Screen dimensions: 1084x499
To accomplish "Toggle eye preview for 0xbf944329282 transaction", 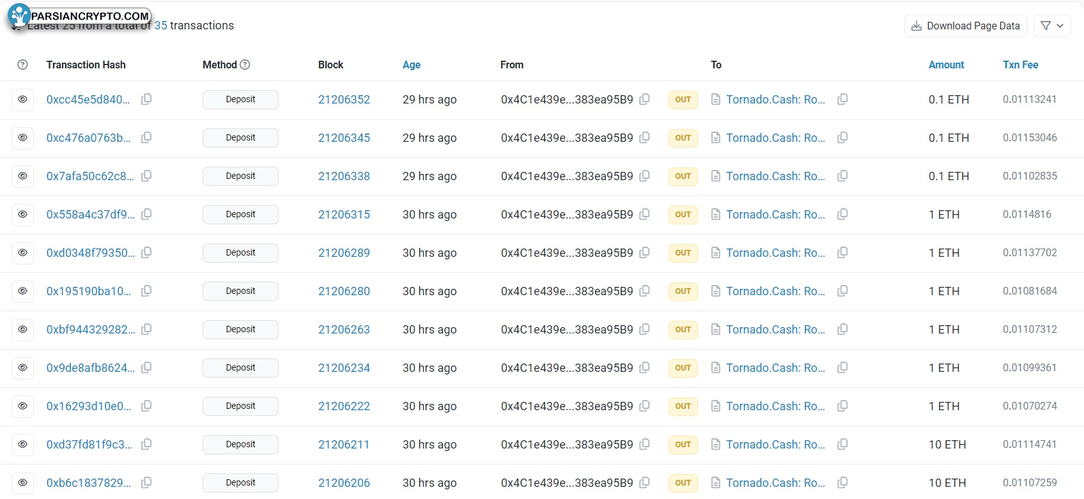I will [x=22, y=329].
